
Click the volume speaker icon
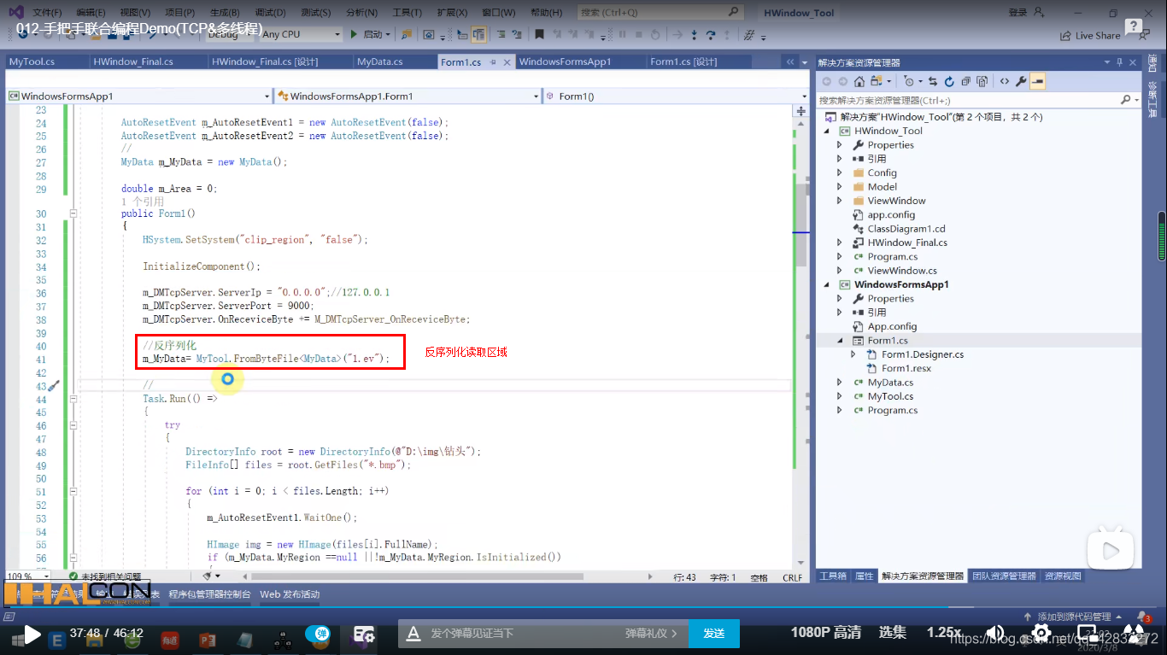(x=995, y=633)
